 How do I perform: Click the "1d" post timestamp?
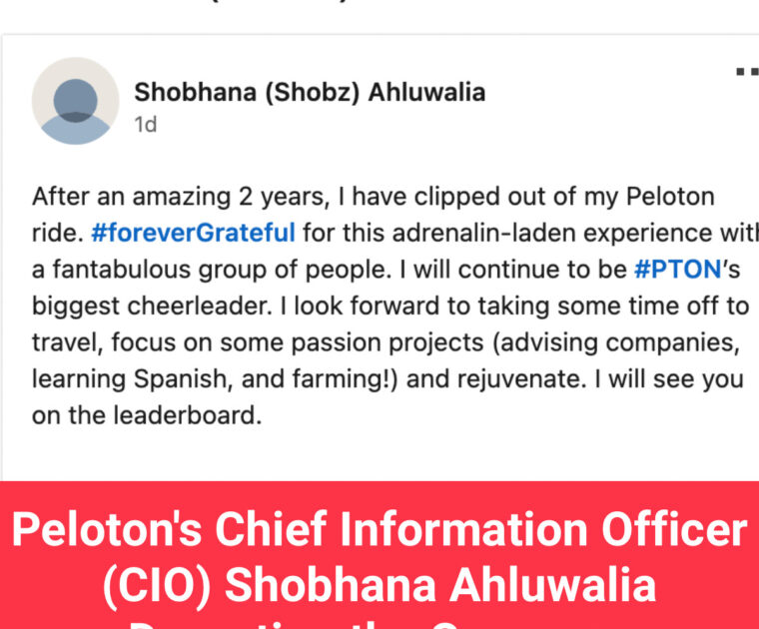[146, 125]
